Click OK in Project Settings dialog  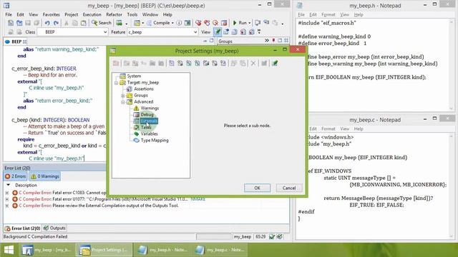257,188
